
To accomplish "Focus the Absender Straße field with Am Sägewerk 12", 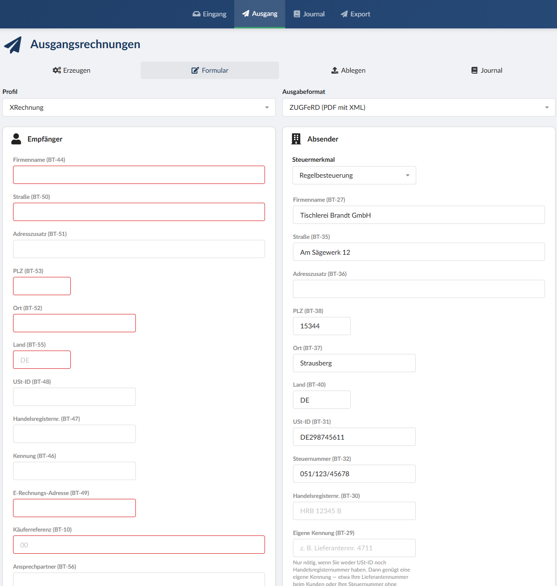I will point(419,252).
